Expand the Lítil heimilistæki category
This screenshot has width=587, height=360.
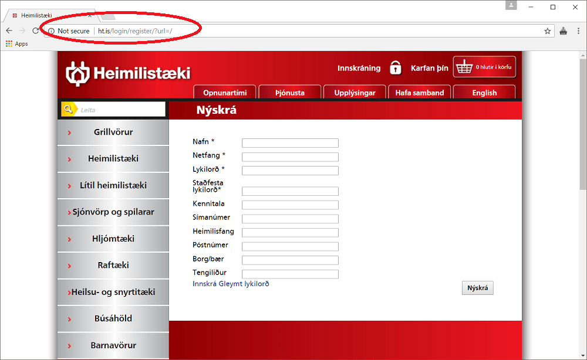coord(113,185)
